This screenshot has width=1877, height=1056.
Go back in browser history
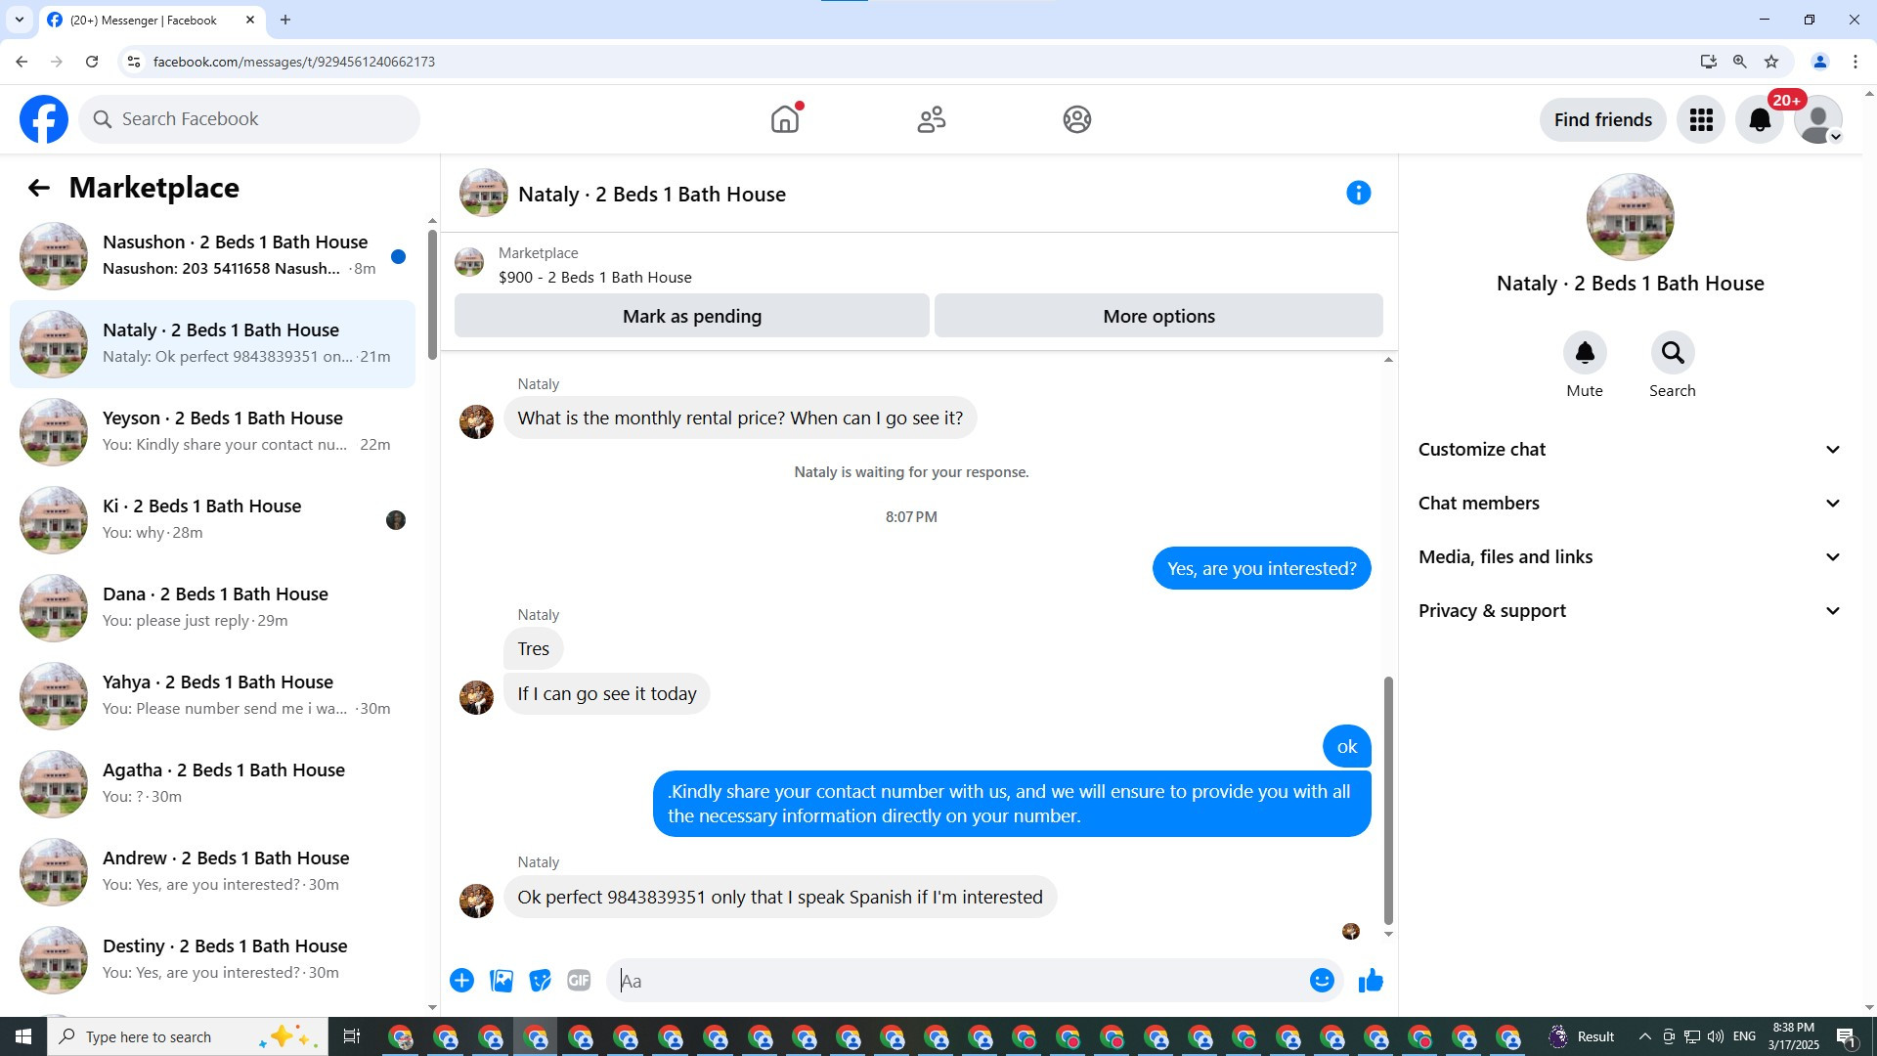tap(22, 62)
